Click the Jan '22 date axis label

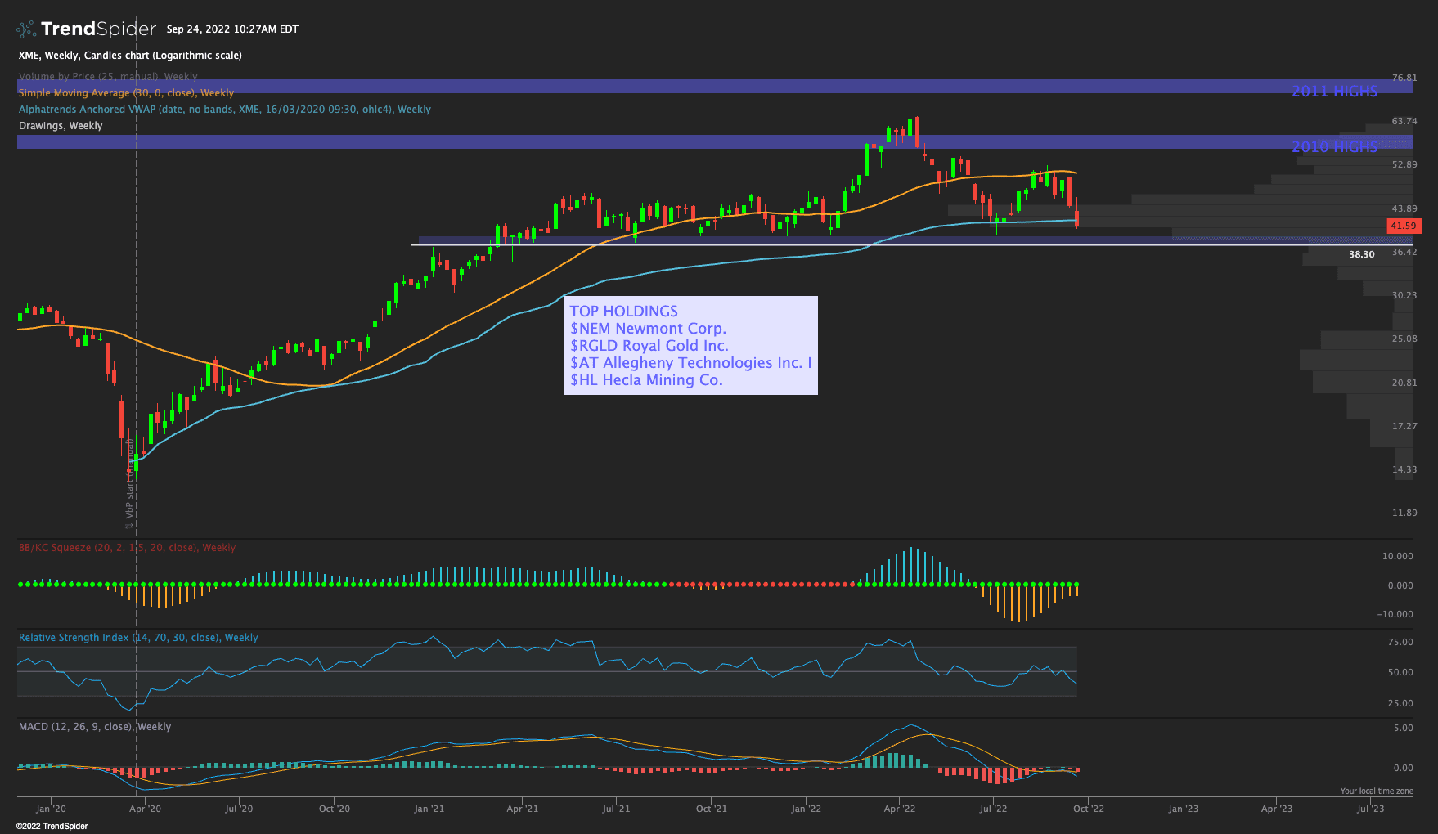(806, 809)
